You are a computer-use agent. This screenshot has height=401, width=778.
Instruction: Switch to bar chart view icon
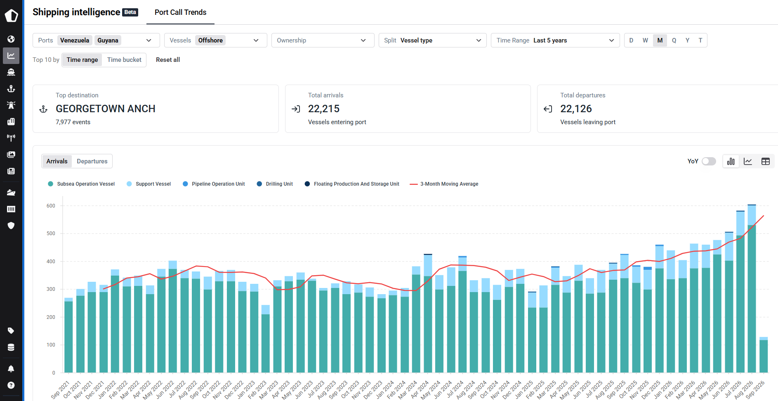click(x=731, y=161)
